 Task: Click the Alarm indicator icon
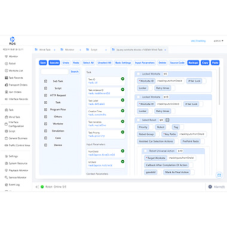pyautogui.click(x=210, y=187)
